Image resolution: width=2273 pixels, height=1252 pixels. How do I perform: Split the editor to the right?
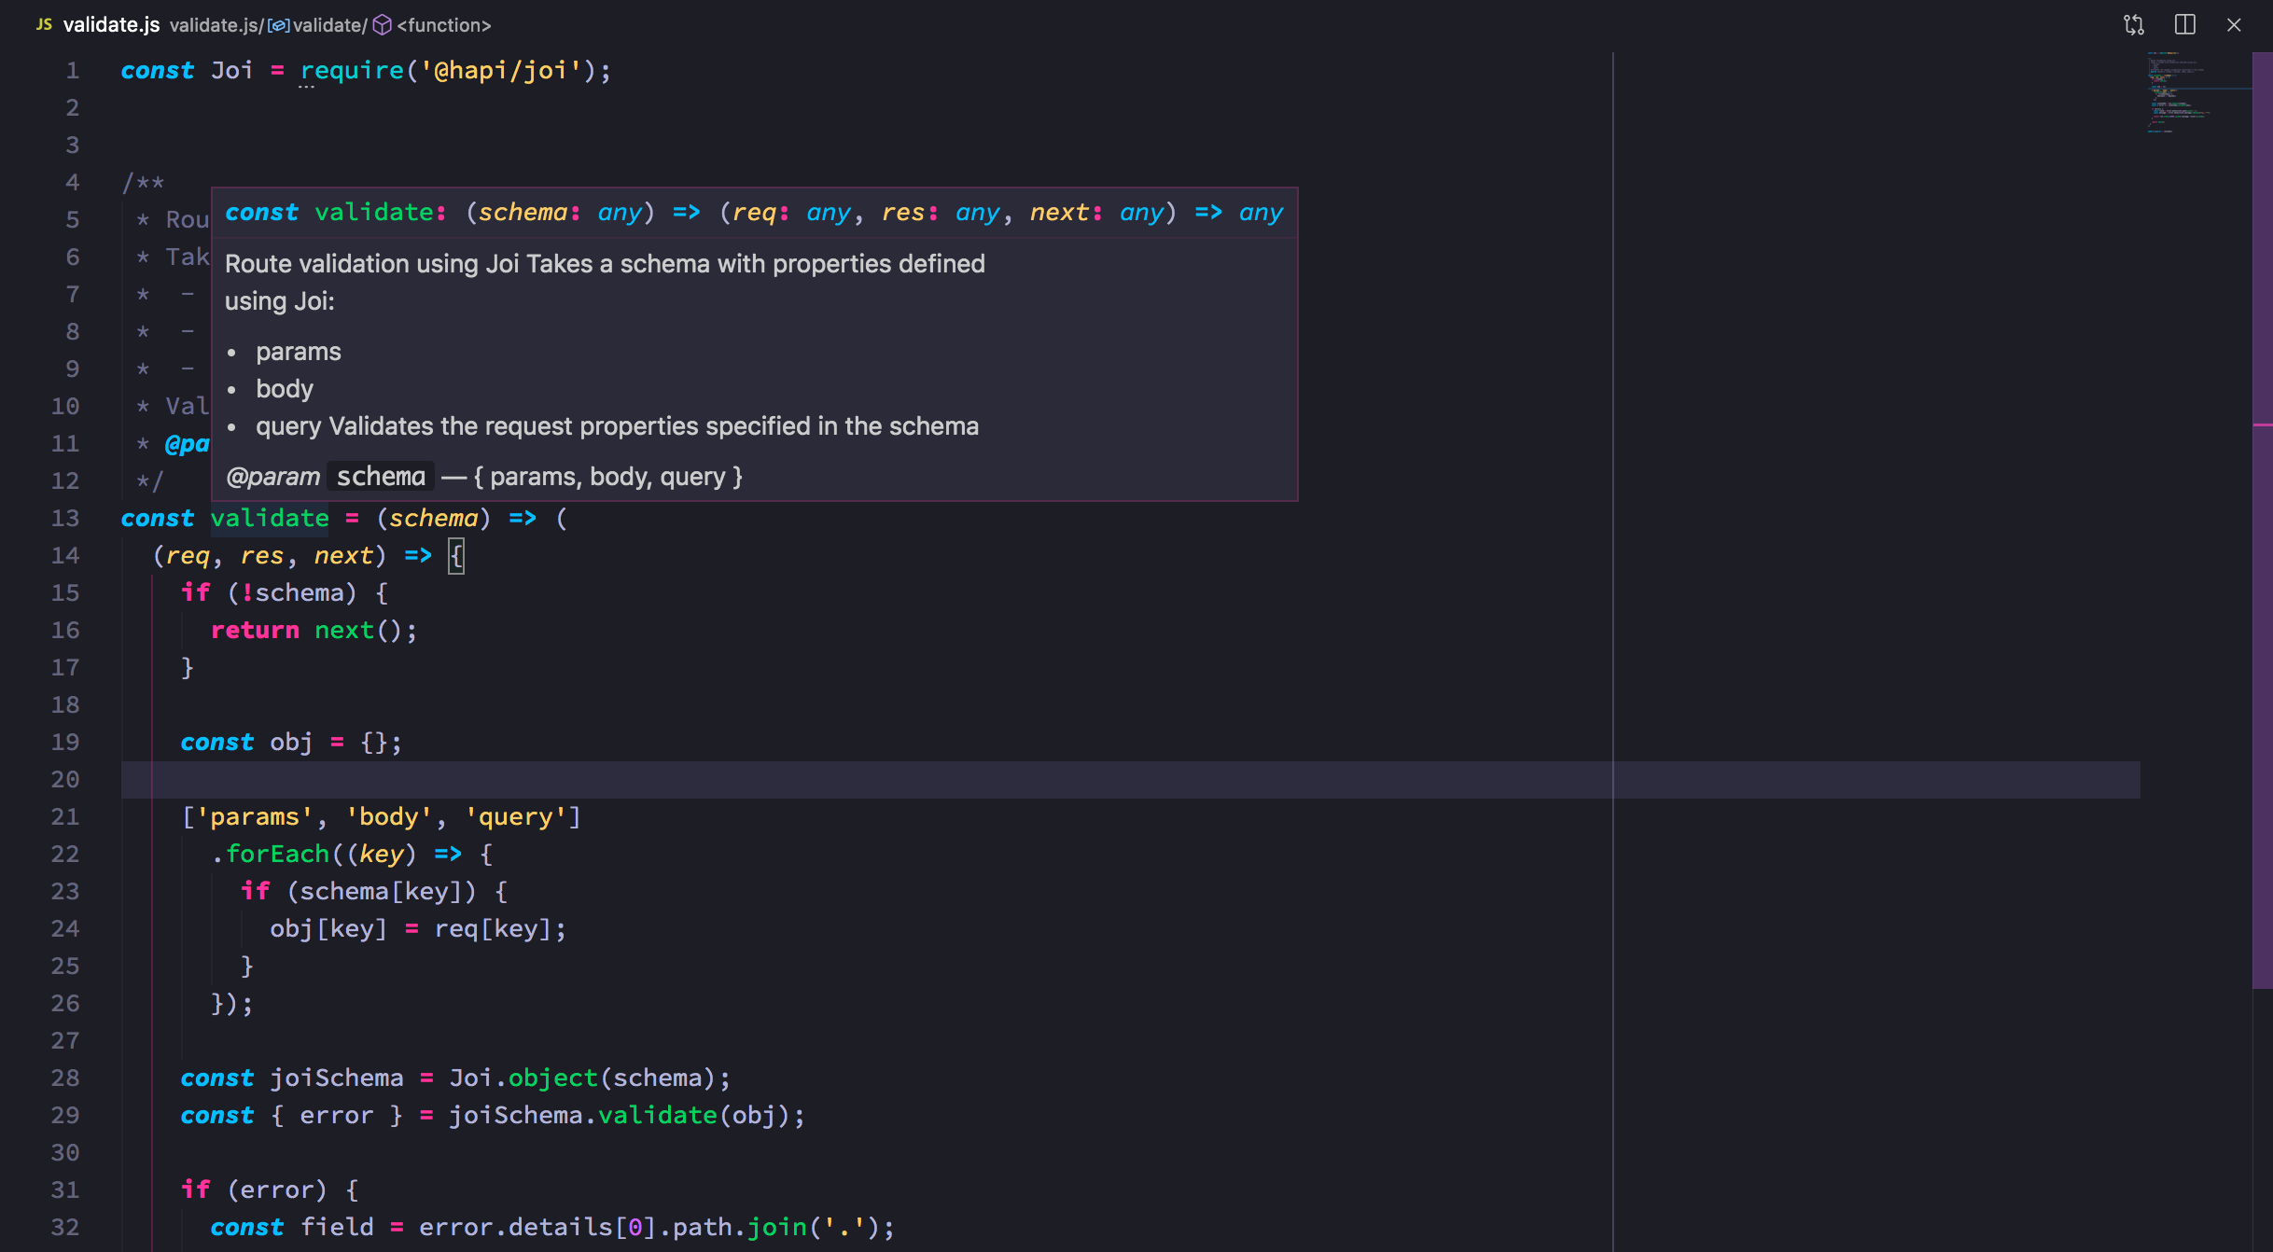(x=2184, y=25)
